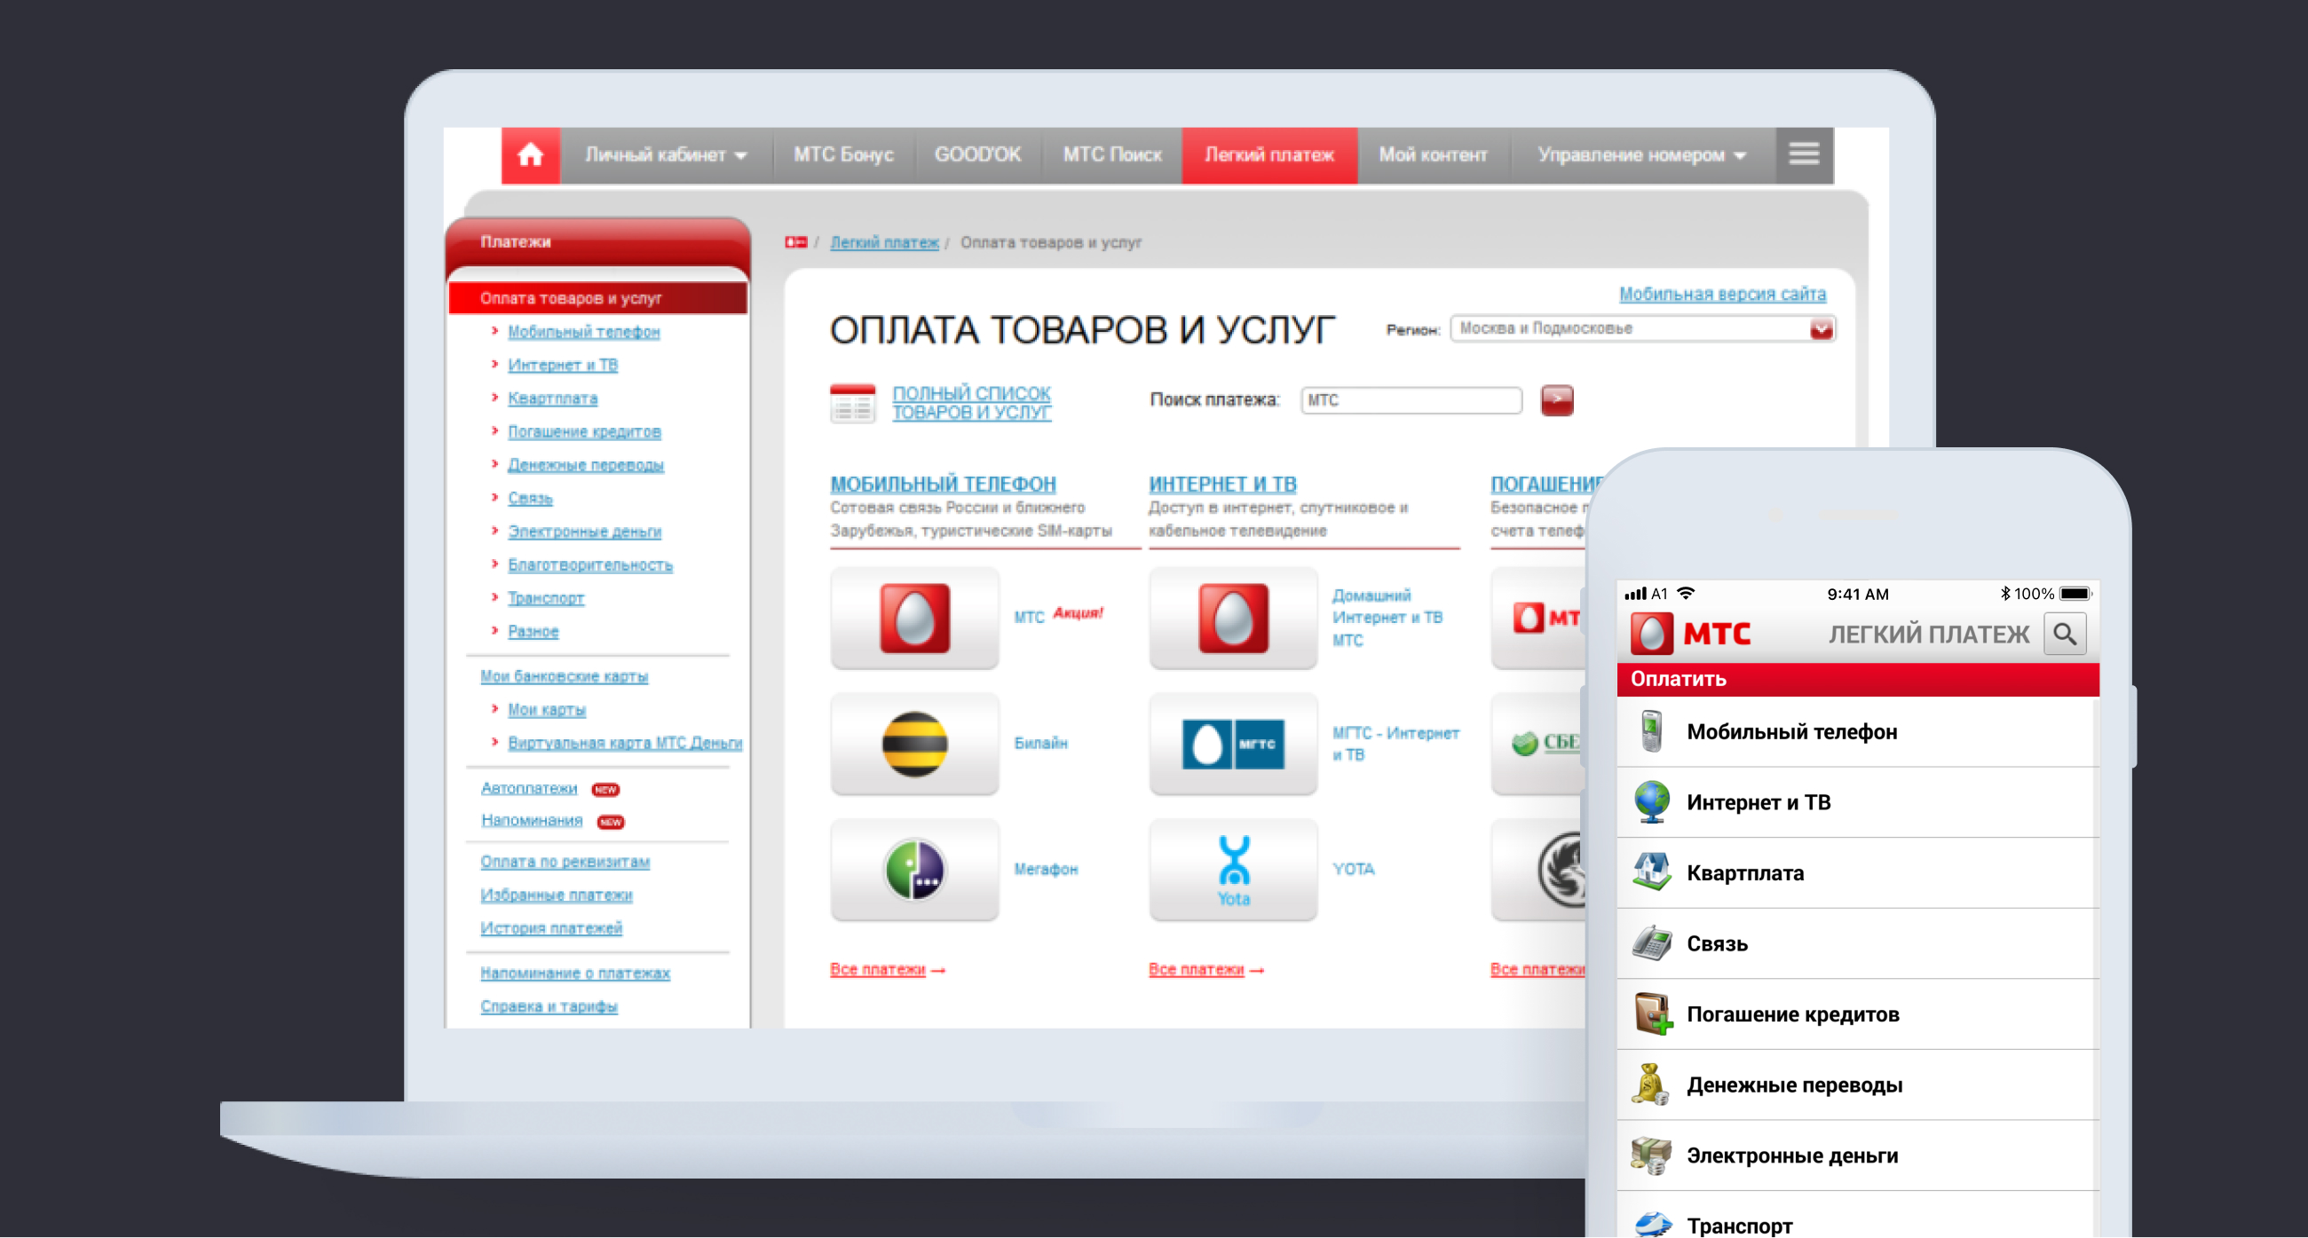This screenshot has height=1238, width=2308.
Task: Open the region selector Москва и Подмосковье
Action: pyautogui.click(x=1641, y=328)
